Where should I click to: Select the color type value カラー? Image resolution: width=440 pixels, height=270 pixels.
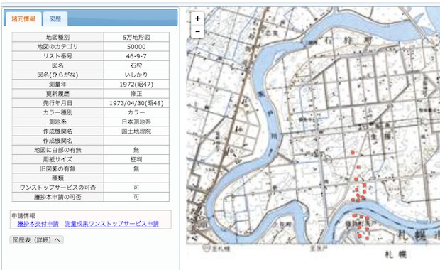136,112
